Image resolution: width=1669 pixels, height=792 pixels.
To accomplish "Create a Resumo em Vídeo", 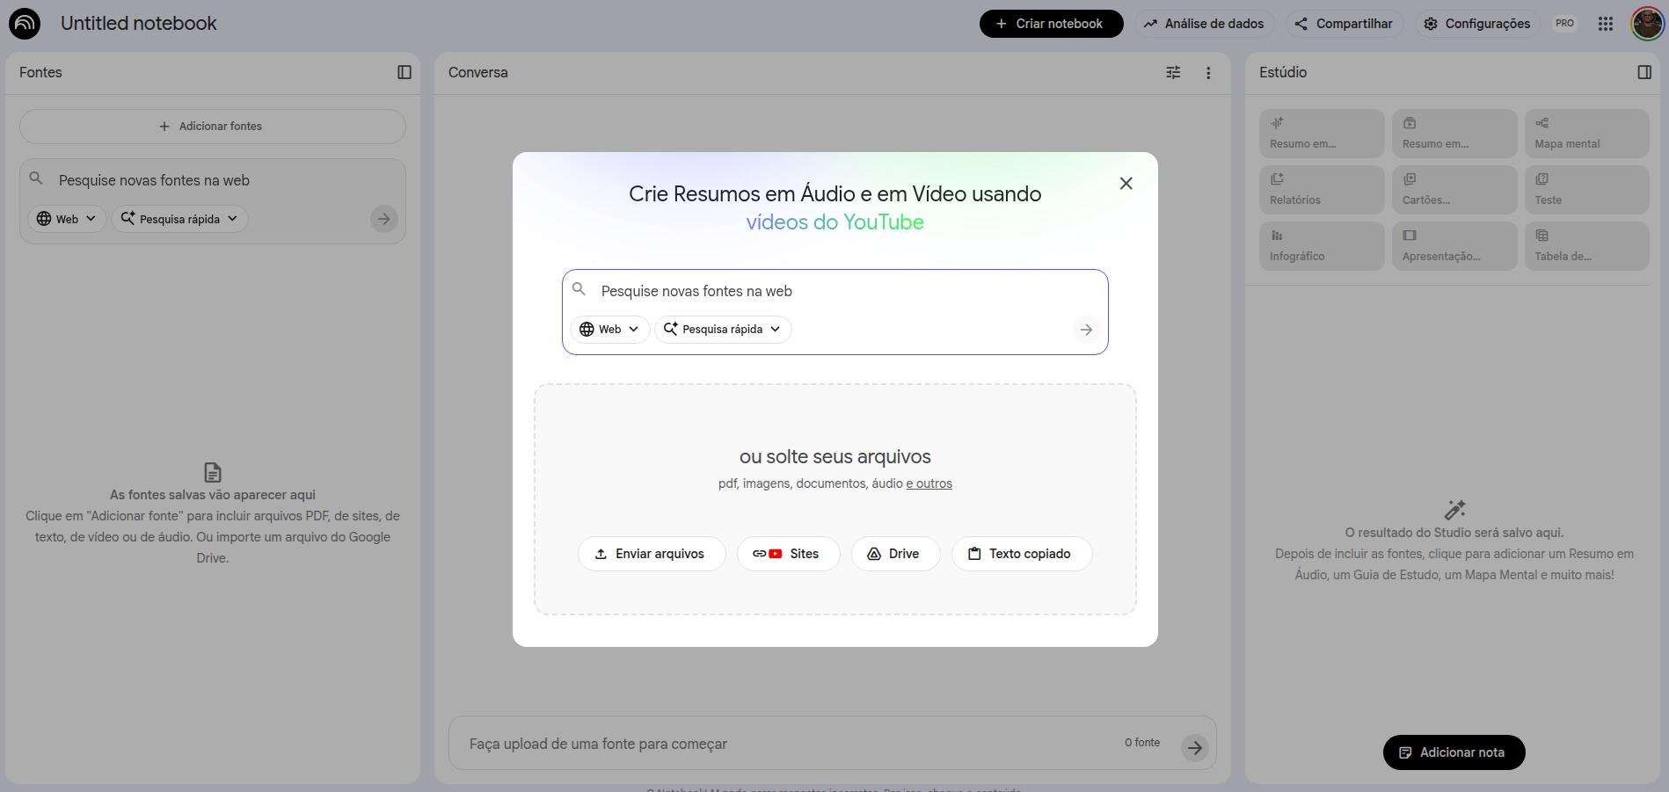I will tap(1454, 134).
